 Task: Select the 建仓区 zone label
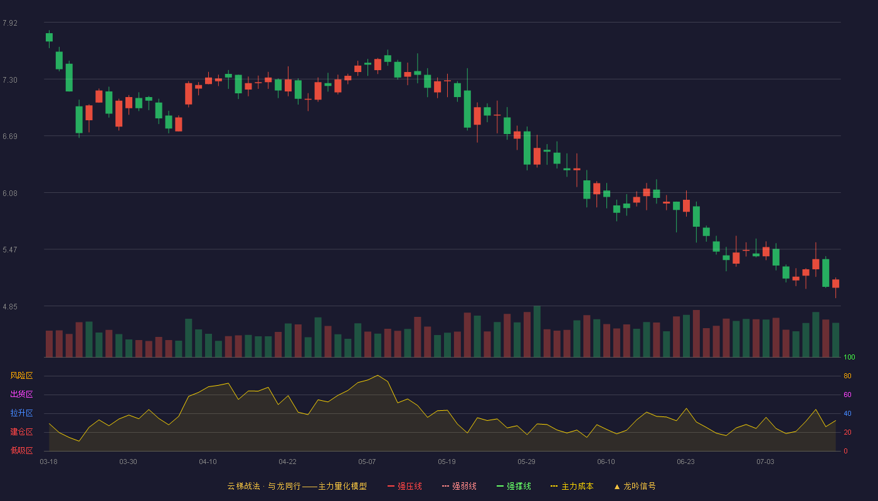click(21, 432)
